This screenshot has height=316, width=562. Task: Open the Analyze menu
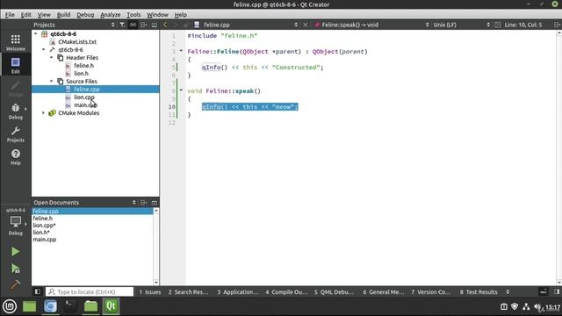point(110,15)
